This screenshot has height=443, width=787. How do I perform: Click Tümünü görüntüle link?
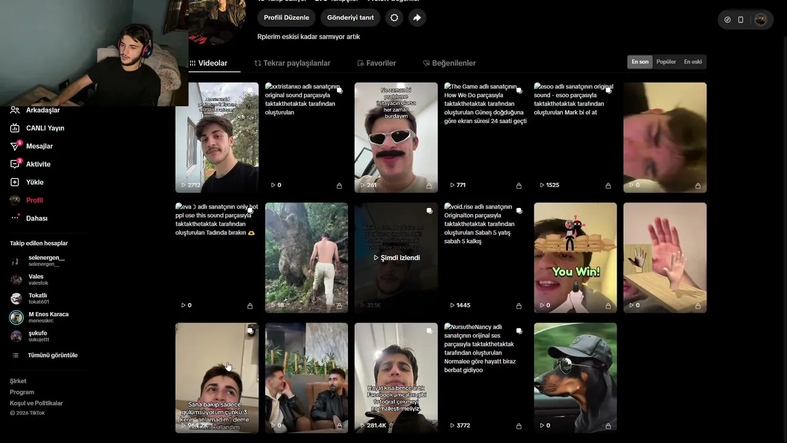53,355
